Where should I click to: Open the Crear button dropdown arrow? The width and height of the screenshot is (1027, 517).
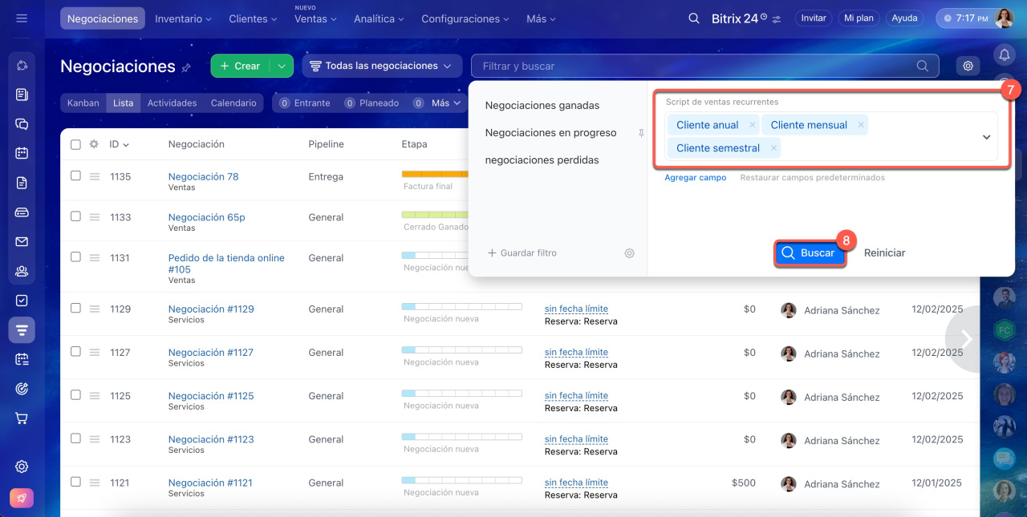point(282,67)
